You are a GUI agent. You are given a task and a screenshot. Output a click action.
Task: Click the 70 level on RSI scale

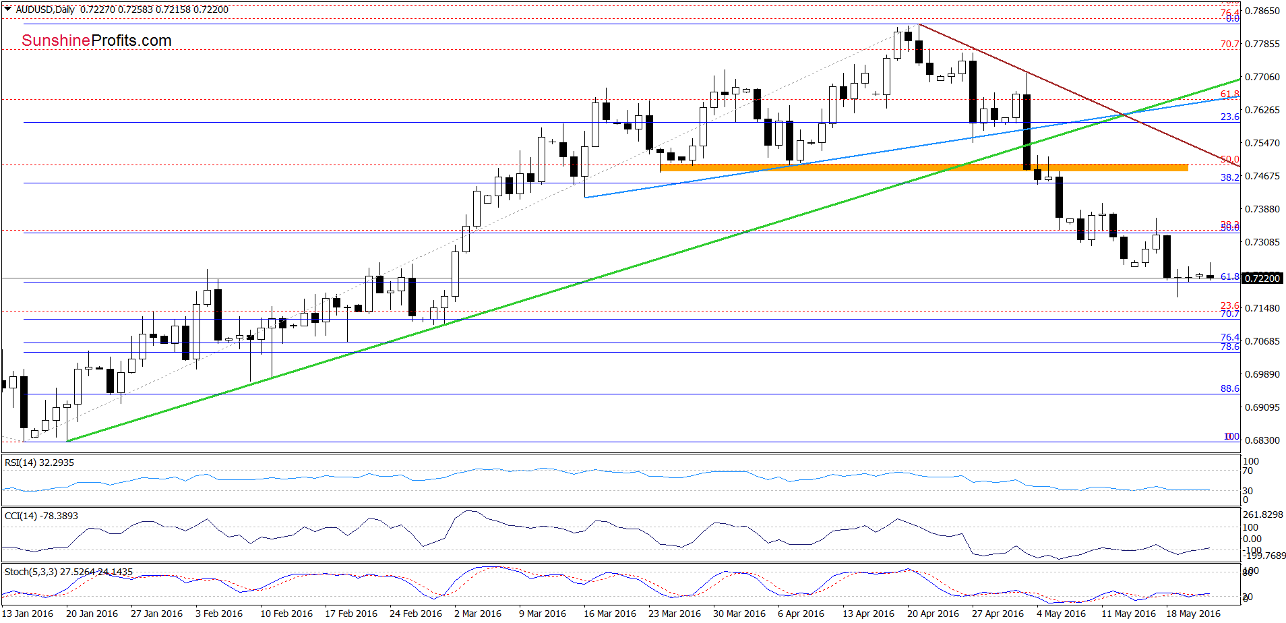[x=1248, y=471]
